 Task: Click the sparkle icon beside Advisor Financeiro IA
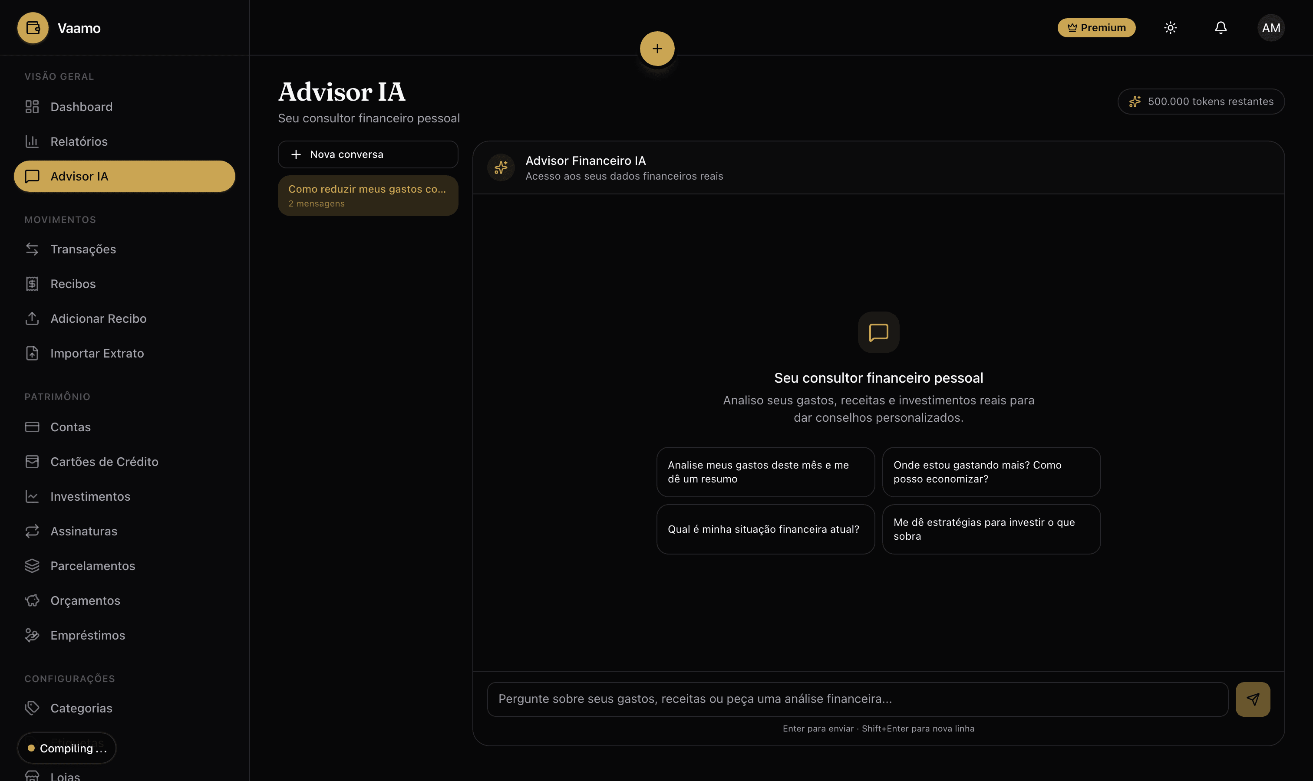pos(500,167)
